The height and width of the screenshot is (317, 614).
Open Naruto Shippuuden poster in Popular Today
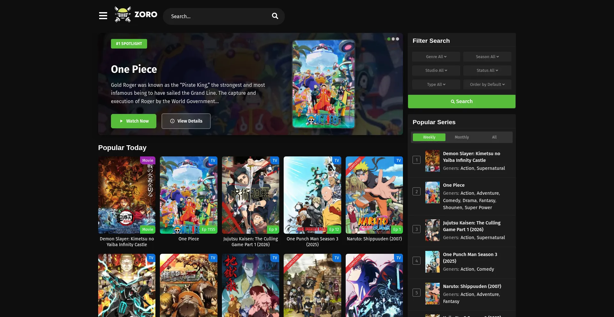point(374,195)
